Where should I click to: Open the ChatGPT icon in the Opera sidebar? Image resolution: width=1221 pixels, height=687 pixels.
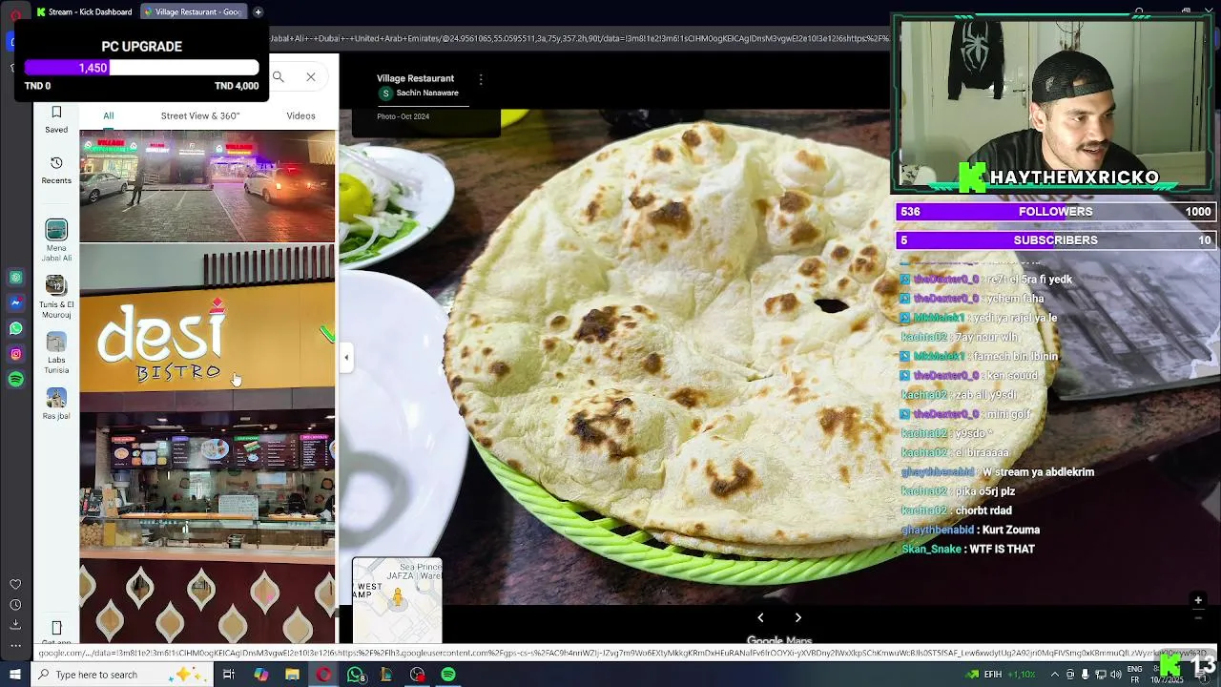click(16, 278)
